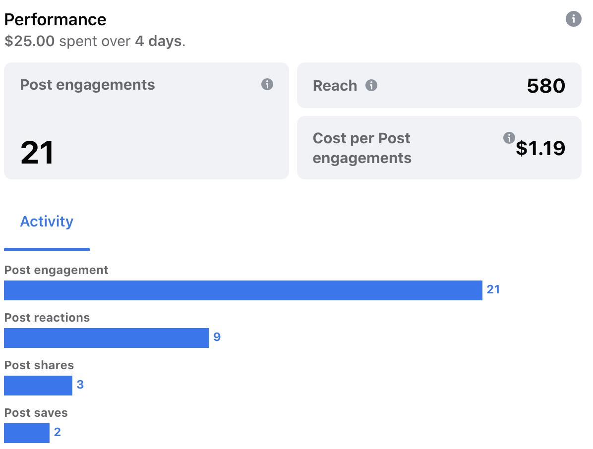Switch to the Activity tab

coord(47,222)
